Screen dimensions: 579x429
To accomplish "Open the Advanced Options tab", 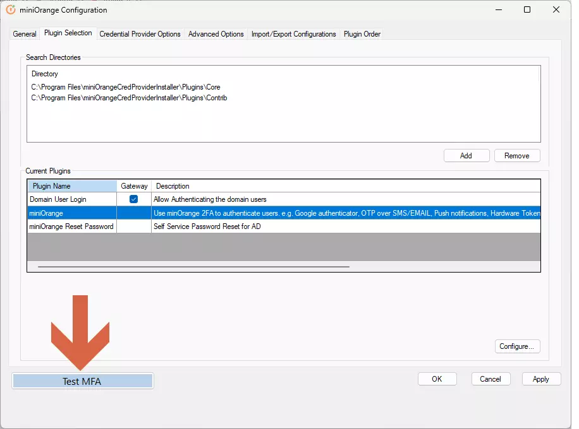I will point(216,34).
